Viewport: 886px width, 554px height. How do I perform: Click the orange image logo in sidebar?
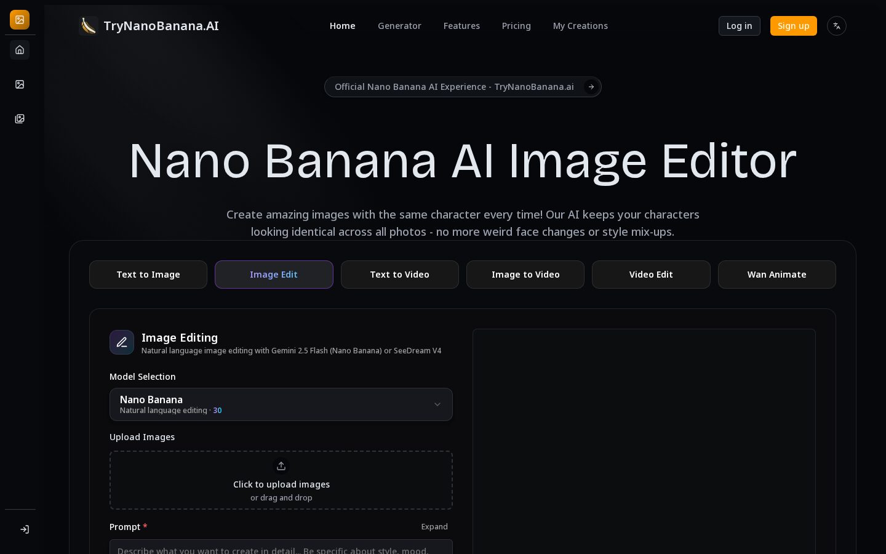click(x=20, y=20)
